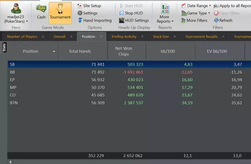Click the CO bb/100 value 23,67
The height and width of the screenshot is (164, 251).
click(x=187, y=95)
